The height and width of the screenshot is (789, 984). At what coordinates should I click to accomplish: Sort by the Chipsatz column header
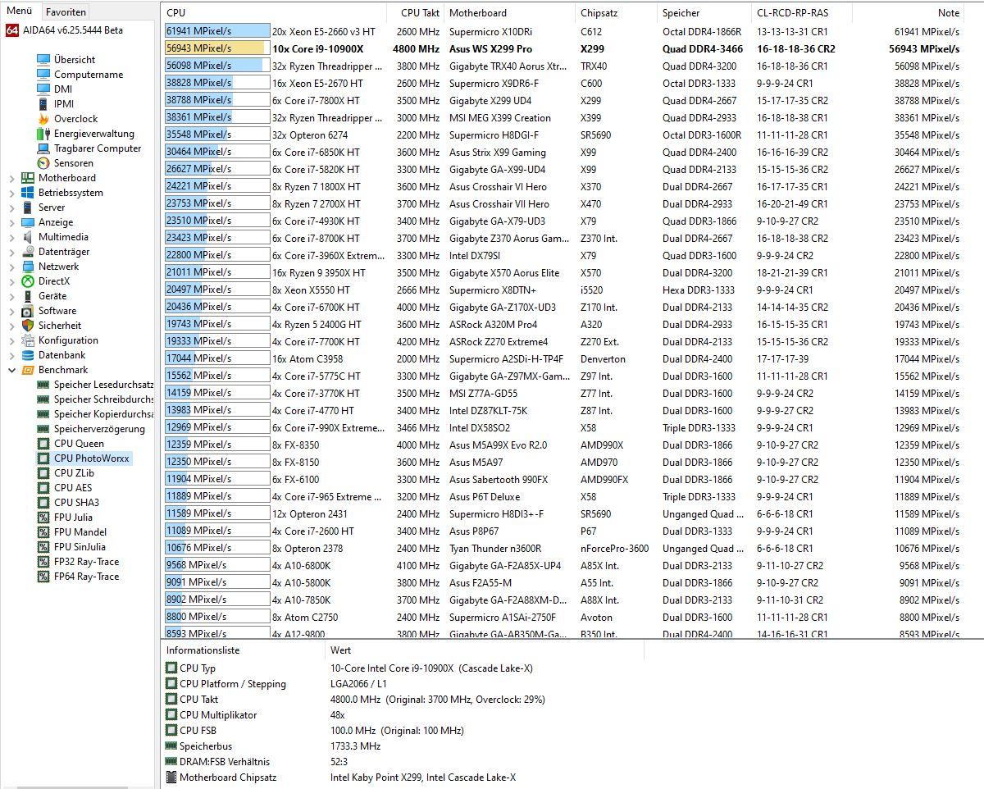click(616, 12)
